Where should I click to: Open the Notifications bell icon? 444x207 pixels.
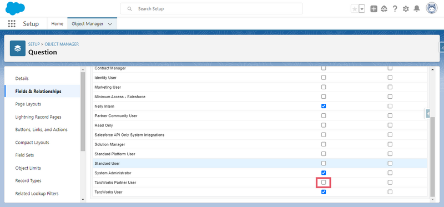click(x=417, y=9)
